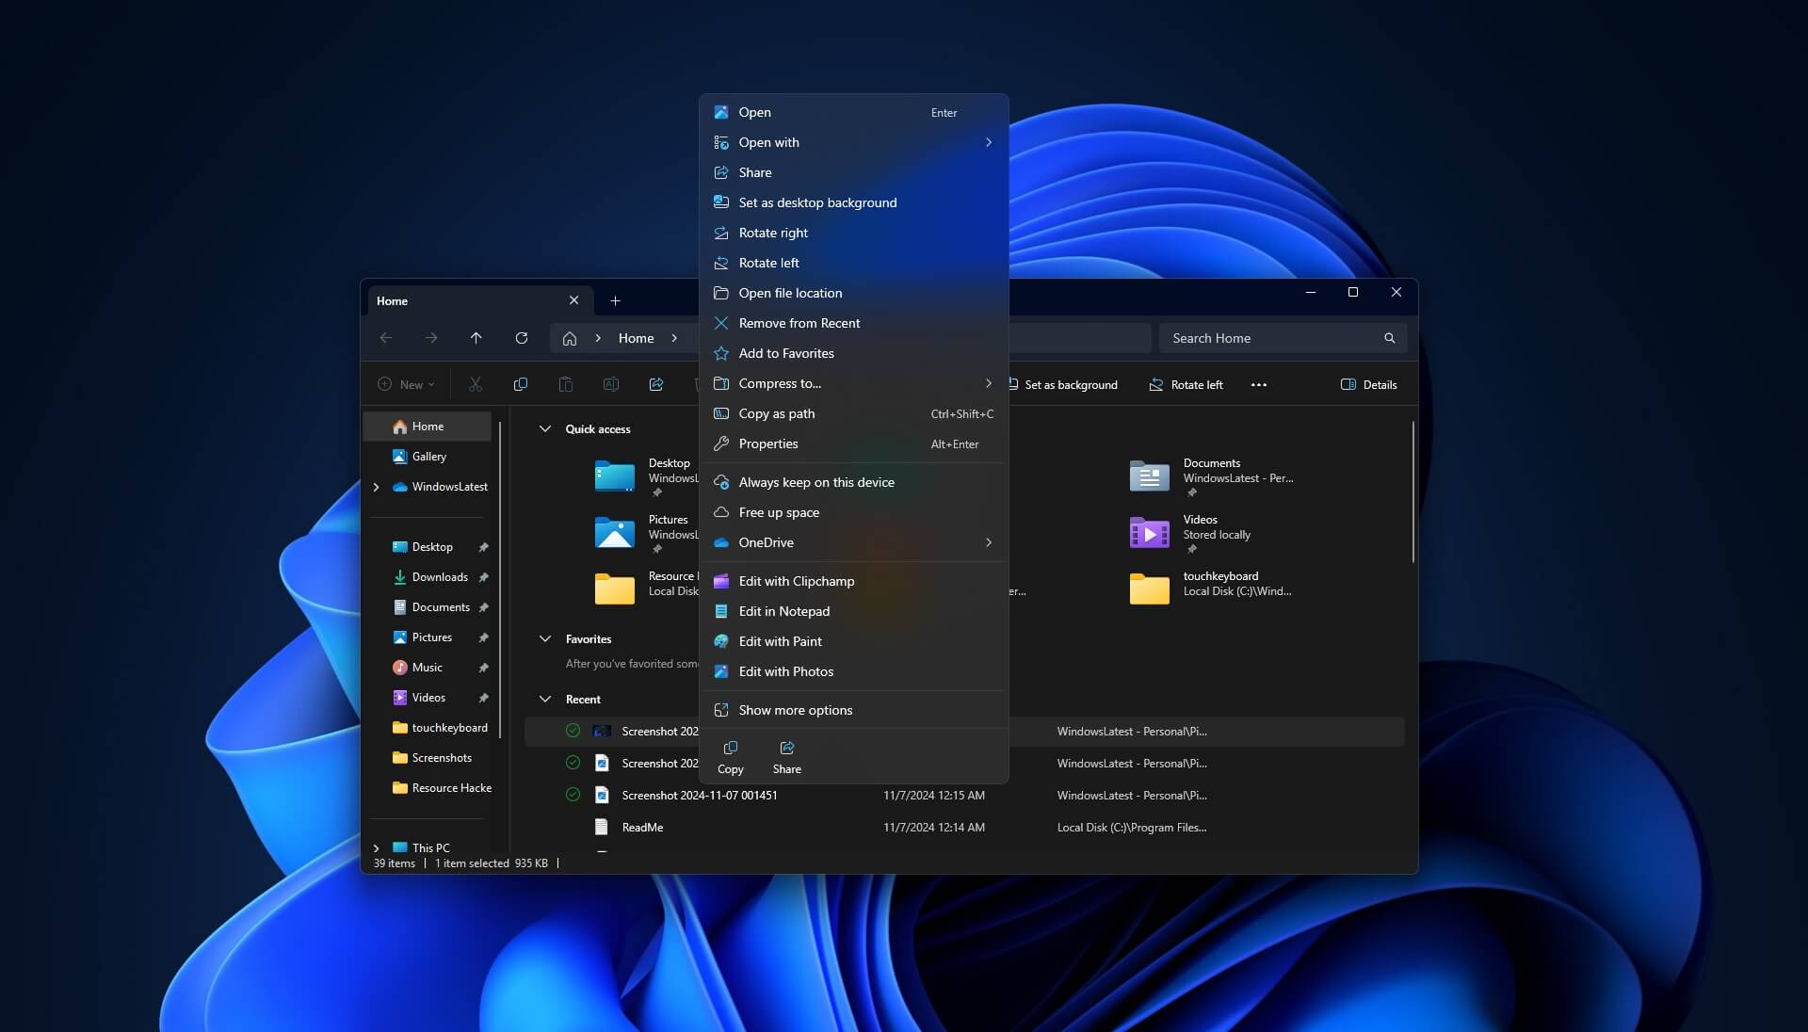The width and height of the screenshot is (1808, 1032).
Task: Collapse the Favorites section
Action: pyautogui.click(x=545, y=638)
